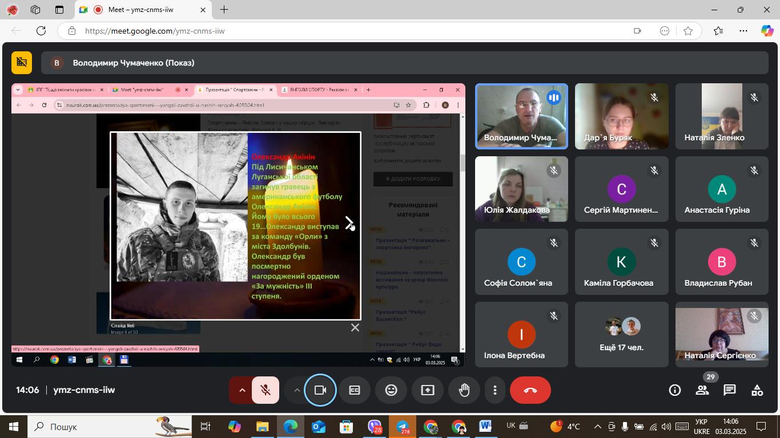Open Meet more options three dots

tap(495, 390)
